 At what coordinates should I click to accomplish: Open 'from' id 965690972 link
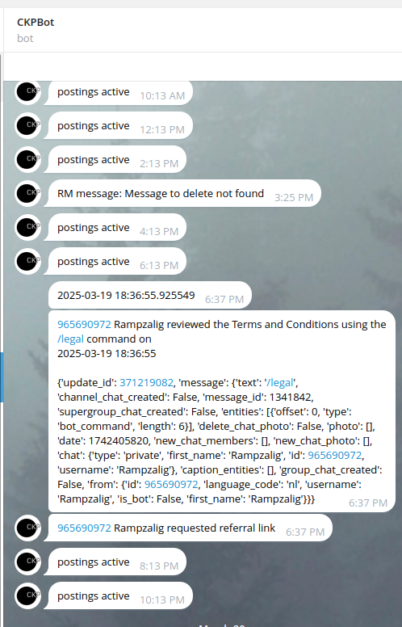click(171, 485)
